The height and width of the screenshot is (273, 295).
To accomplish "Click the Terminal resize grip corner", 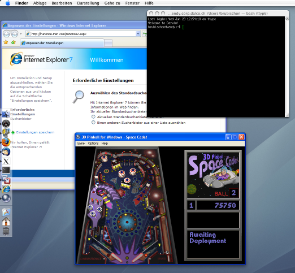I will tap(287, 115).
